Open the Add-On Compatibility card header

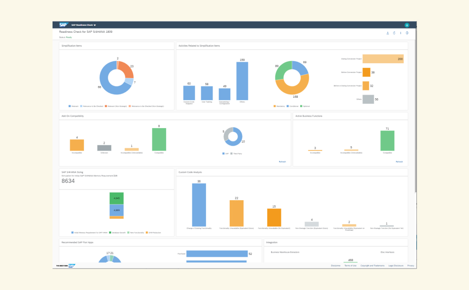pyautogui.click(x=175, y=116)
